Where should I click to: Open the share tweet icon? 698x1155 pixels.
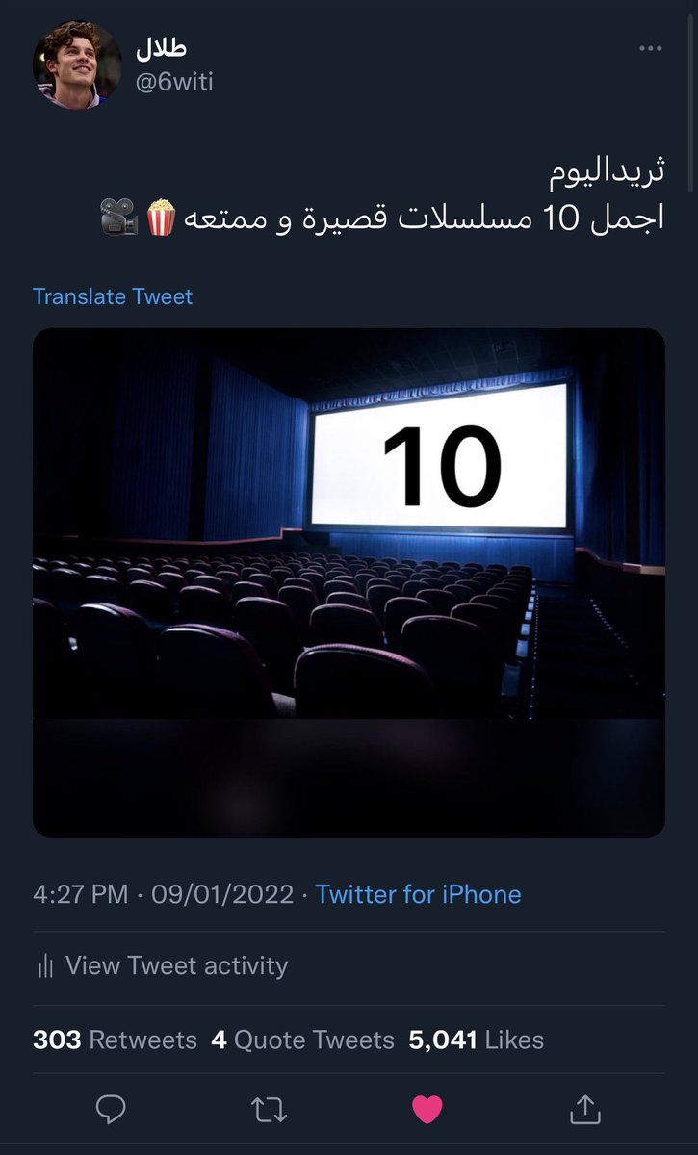point(584,1109)
